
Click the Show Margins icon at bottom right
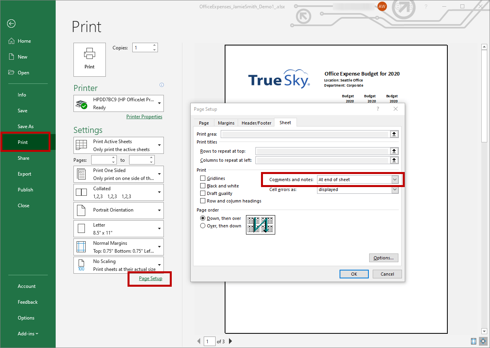click(473, 341)
